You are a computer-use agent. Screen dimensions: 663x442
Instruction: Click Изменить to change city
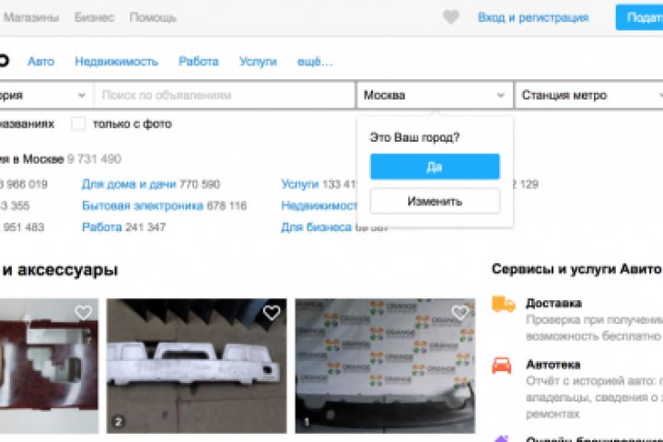pos(435,202)
